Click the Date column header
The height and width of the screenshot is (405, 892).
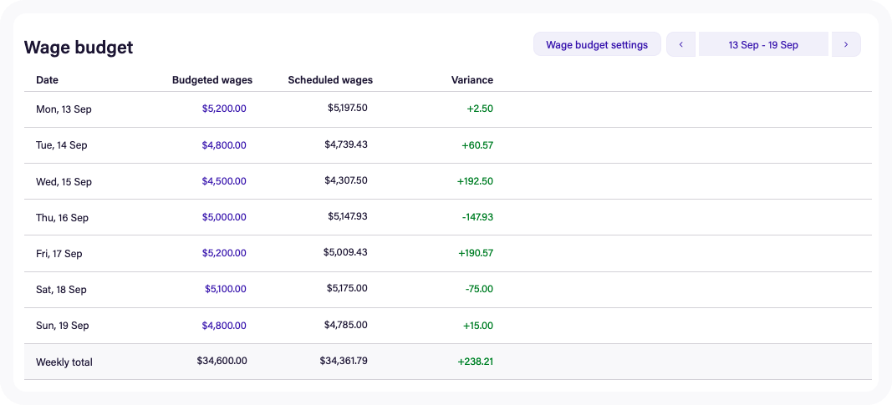pos(48,80)
